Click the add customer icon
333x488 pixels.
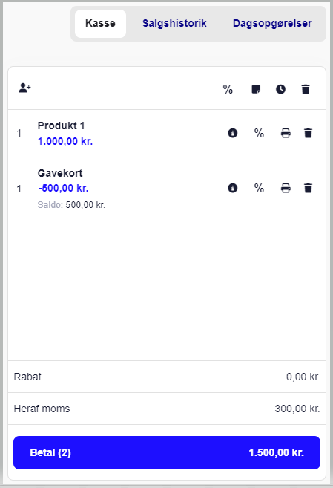25,88
